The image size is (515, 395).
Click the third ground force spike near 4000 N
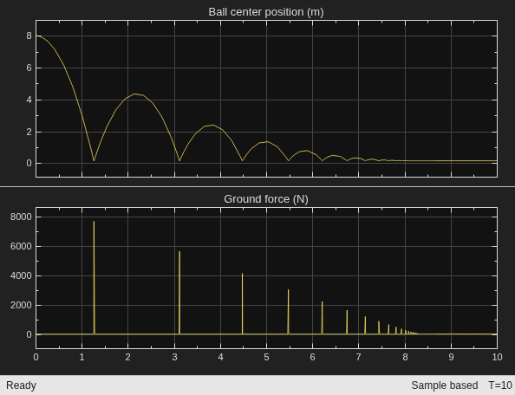pyautogui.click(x=243, y=303)
